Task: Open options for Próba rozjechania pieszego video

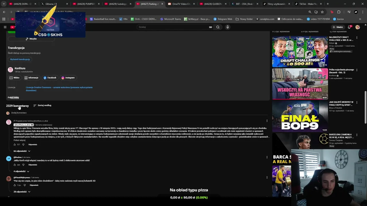Action: pos(357,70)
